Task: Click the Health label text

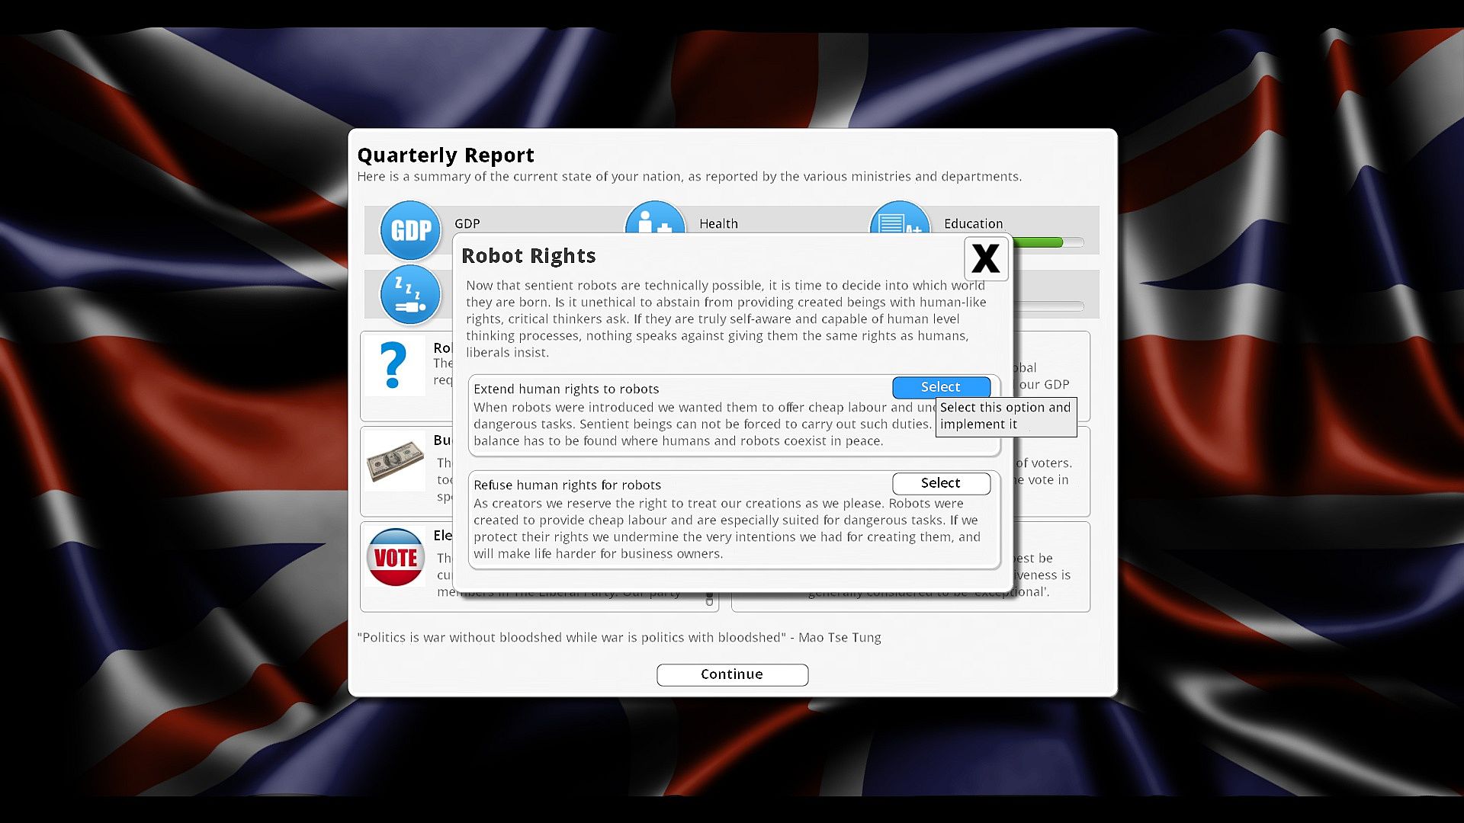Action: (718, 223)
